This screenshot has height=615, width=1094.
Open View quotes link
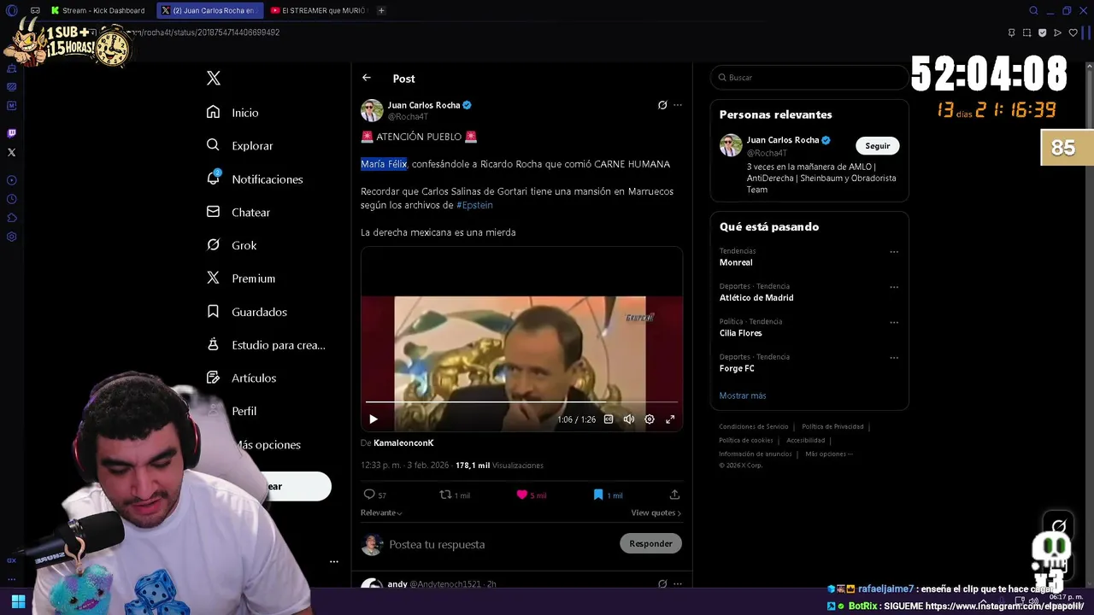(x=656, y=512)
